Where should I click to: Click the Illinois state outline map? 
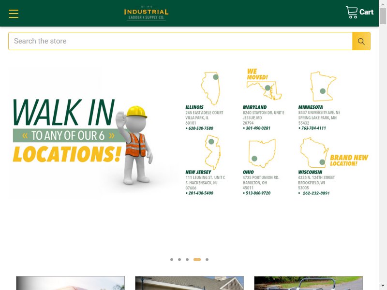tap(210, 88)
